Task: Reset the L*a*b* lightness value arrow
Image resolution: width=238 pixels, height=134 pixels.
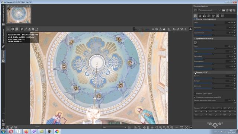Action: (x=235, y=78)
